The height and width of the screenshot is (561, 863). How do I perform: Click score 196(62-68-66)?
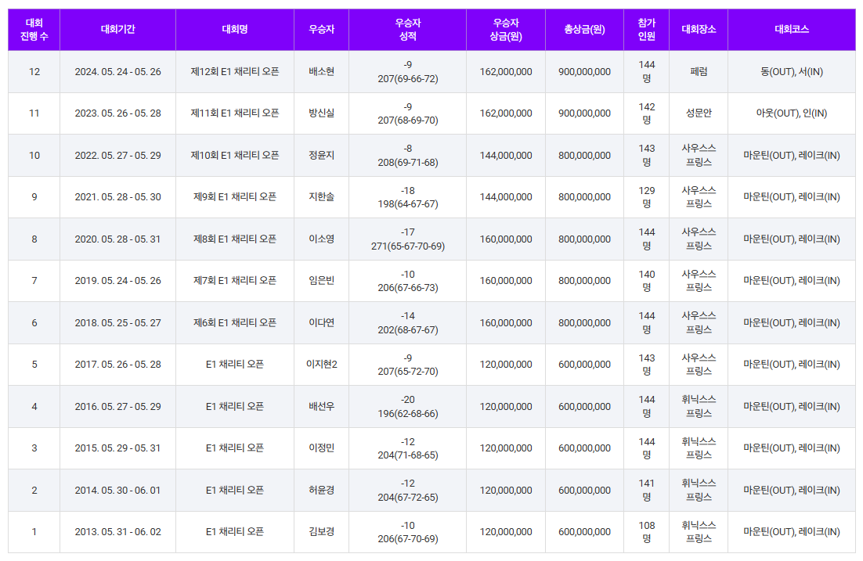[408, 413]
